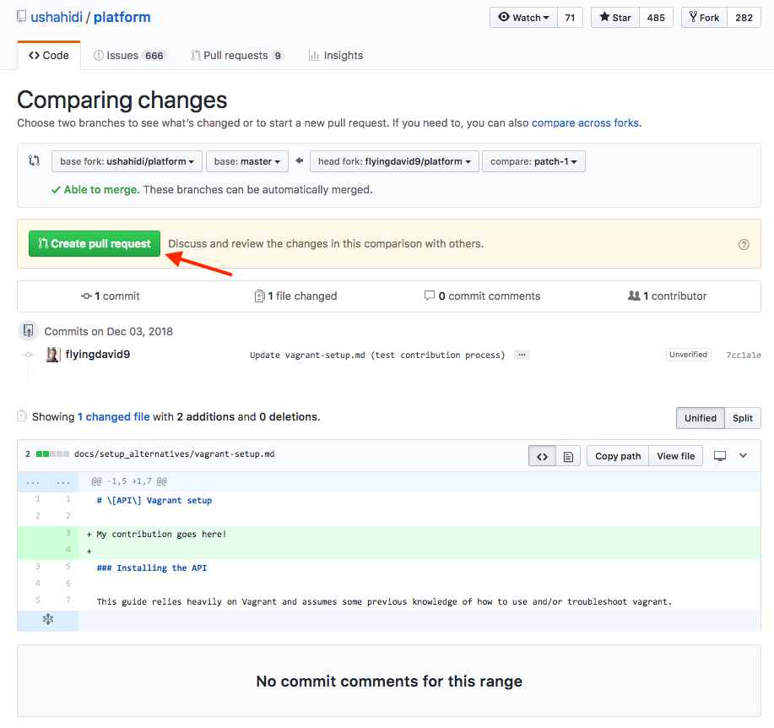This screenshot has width=774, height=728.
Task: Click the commit ellipsis expander button
Action: pos(522,355)
